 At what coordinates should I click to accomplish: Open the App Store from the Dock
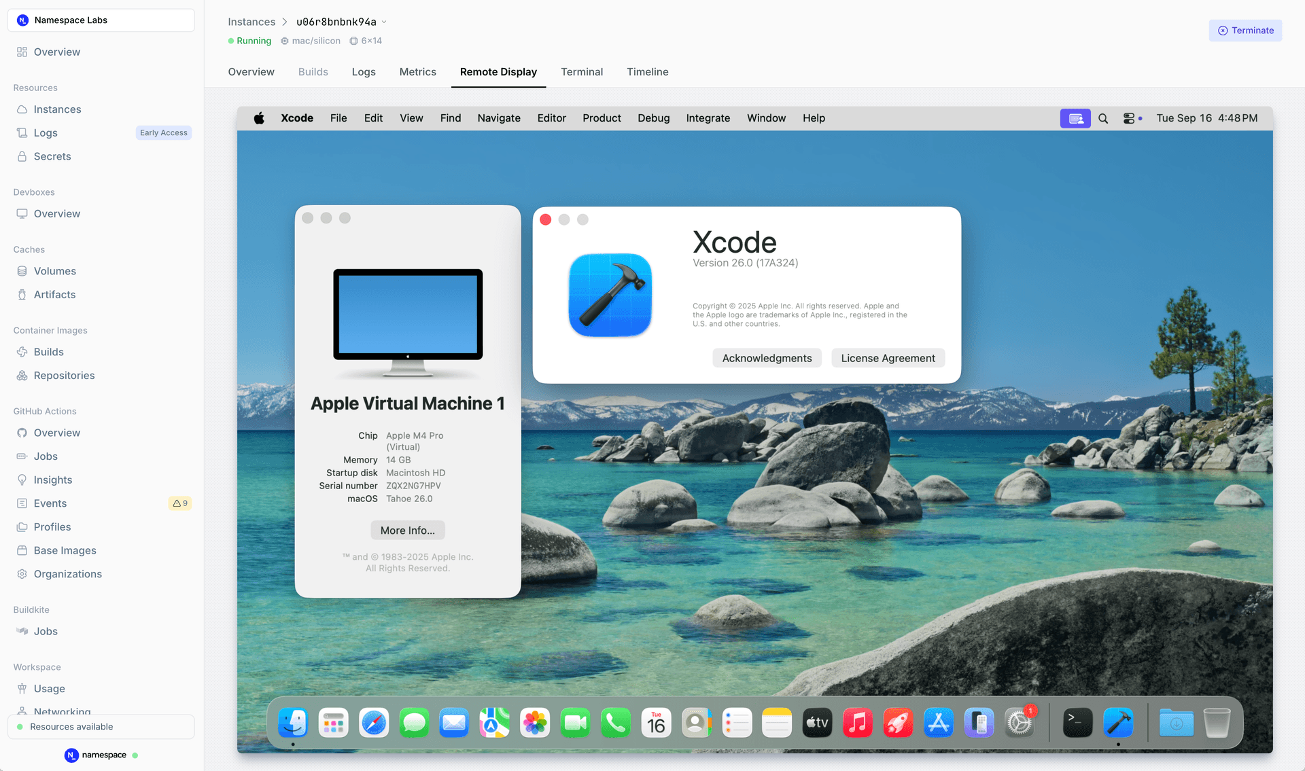938,722
